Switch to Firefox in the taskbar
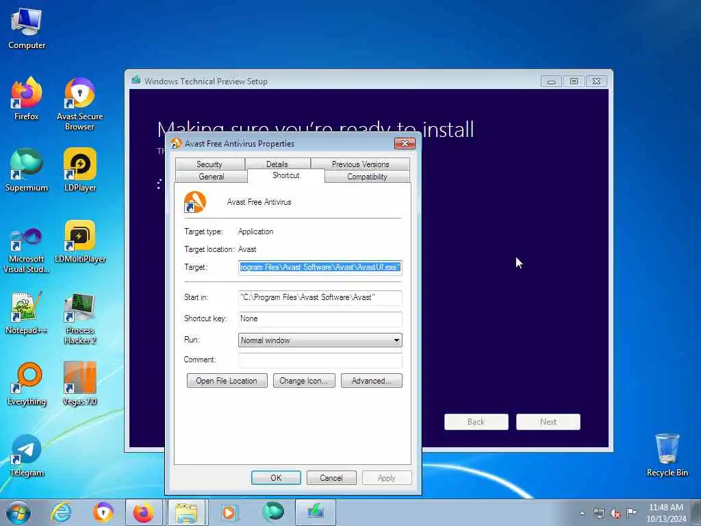This screenshot has width=701, height=526. coord(144,512)
